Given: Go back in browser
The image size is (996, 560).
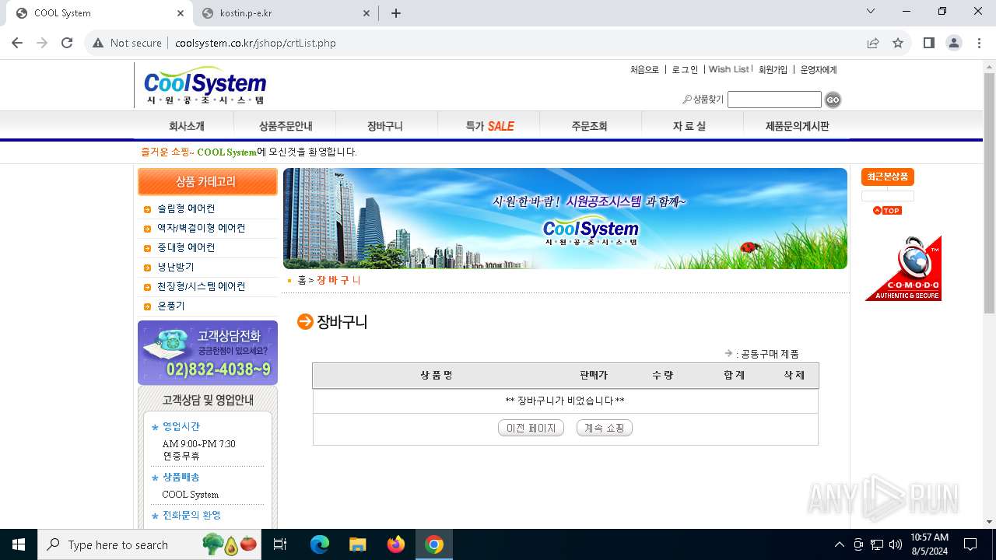Looking at the screenshot, I should tap(17, 43).
